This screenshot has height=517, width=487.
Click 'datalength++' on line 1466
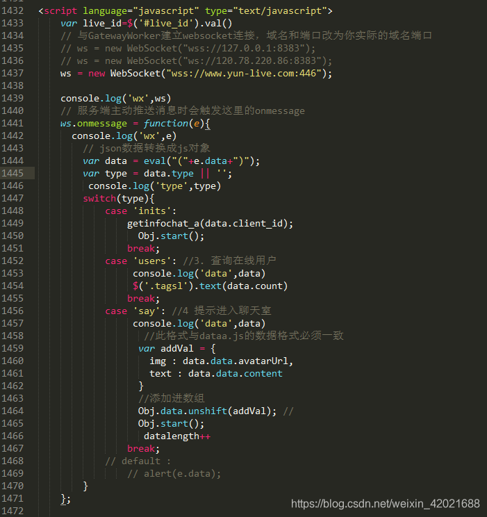[x=177, y=436]
